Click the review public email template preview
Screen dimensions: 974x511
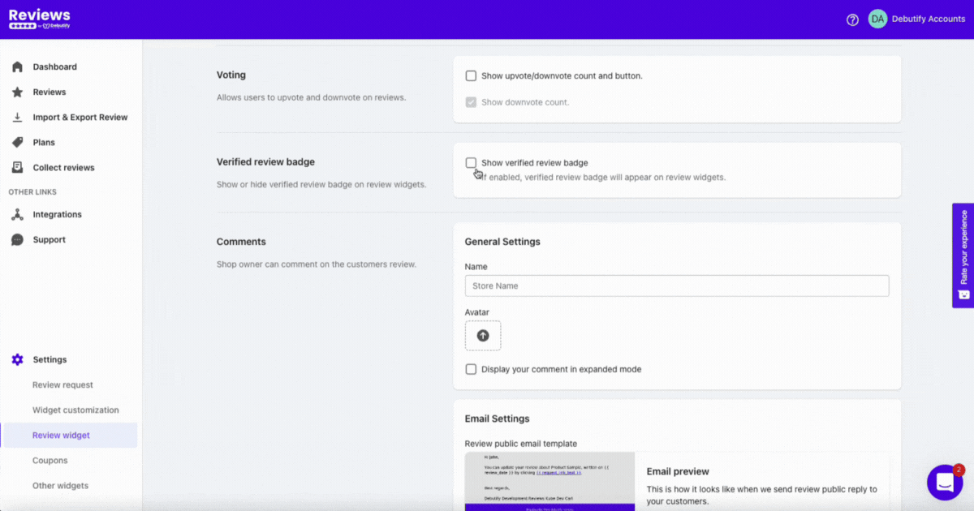pyautogui.click(x=549, y=481)
